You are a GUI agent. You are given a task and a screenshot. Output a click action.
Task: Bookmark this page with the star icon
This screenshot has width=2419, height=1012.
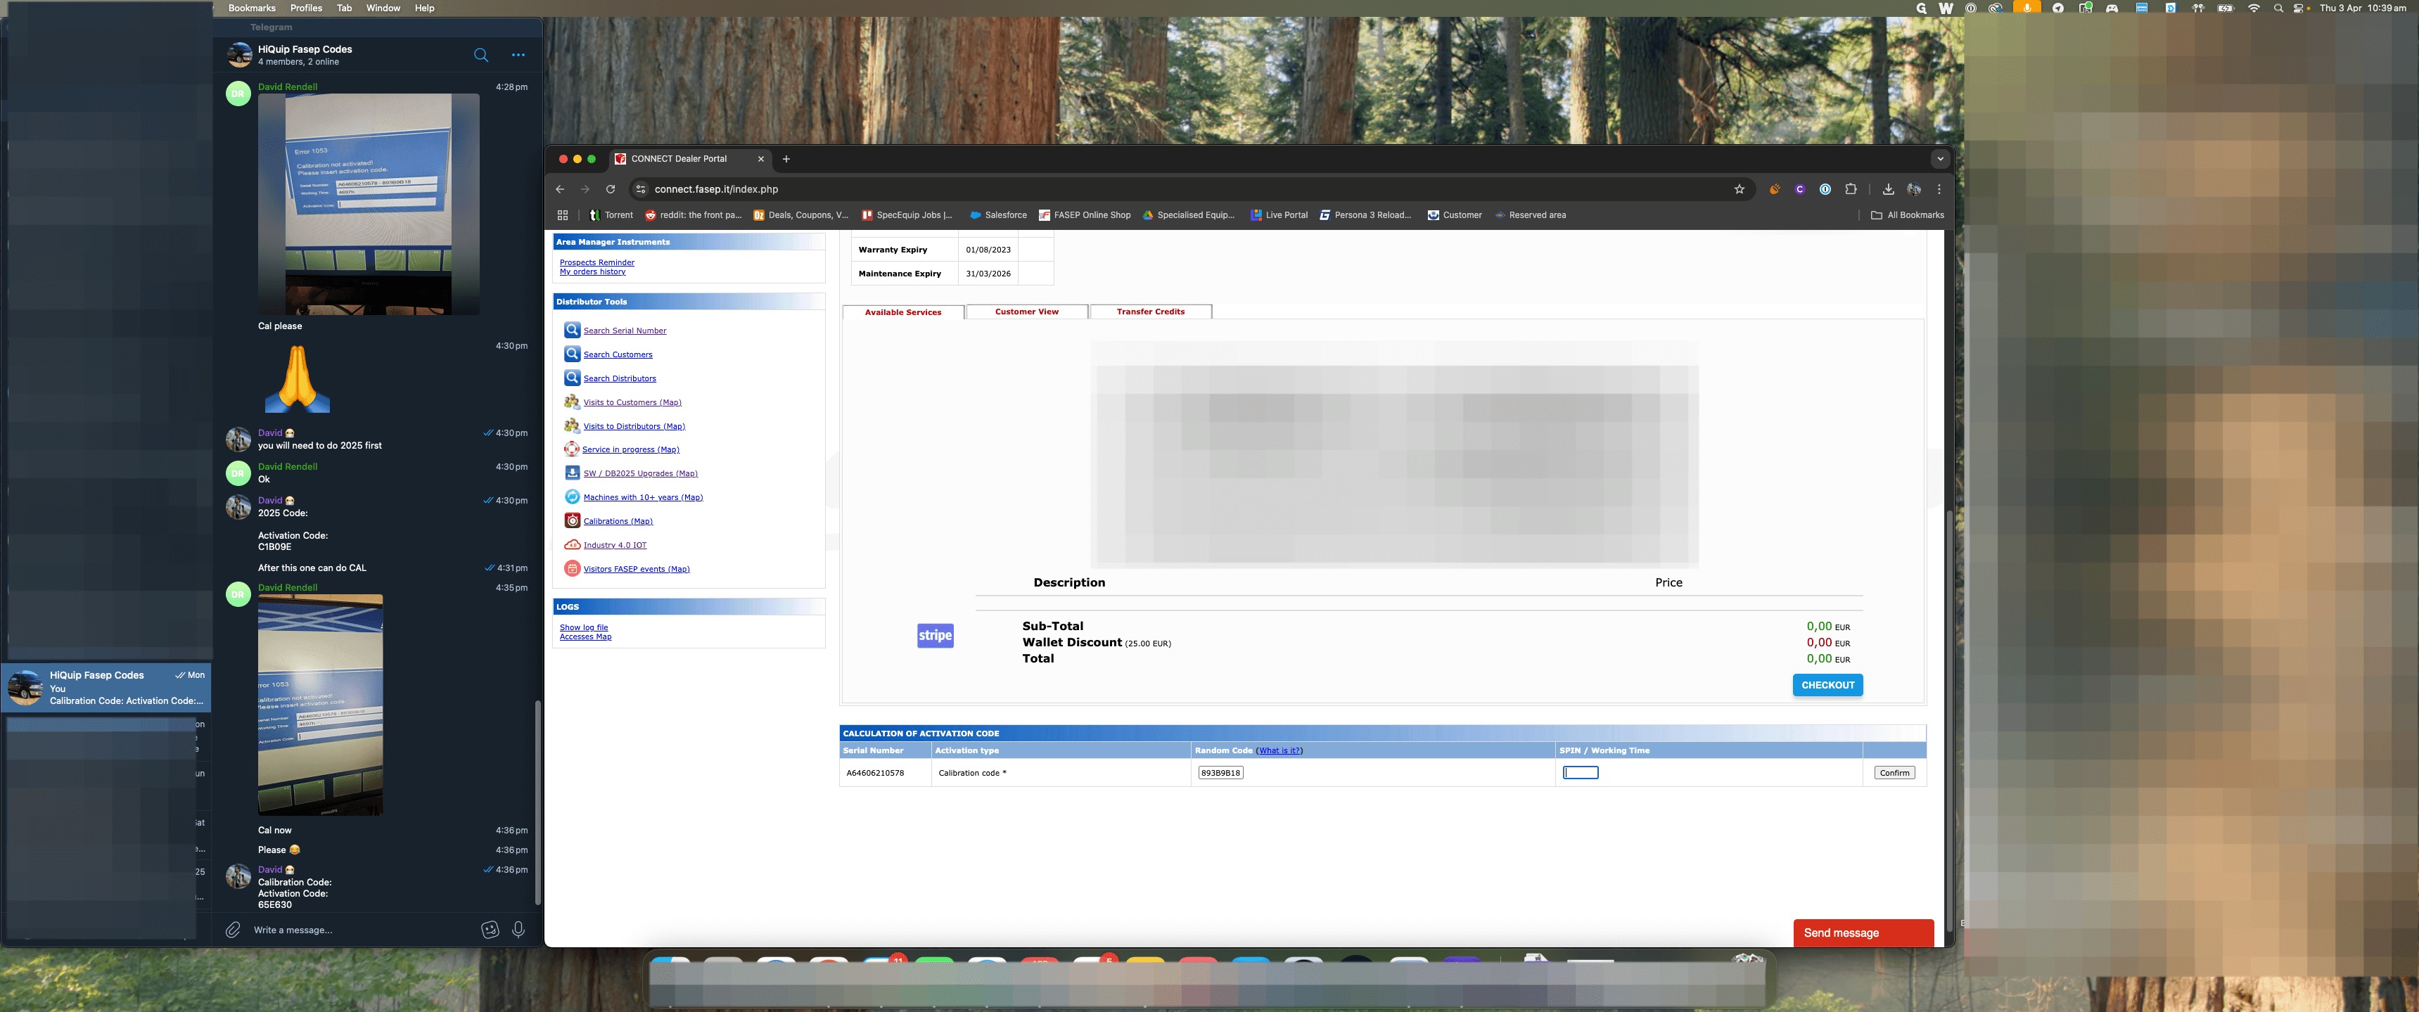pos(1739,188)
